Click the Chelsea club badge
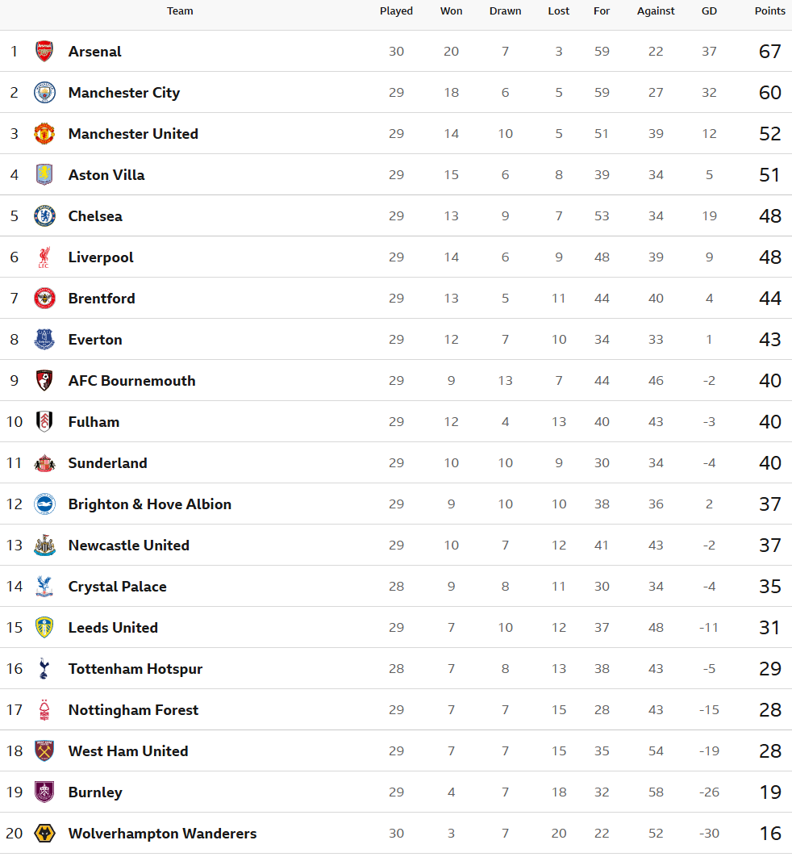The height and width of the screenshot is (857, 792). 44,216
